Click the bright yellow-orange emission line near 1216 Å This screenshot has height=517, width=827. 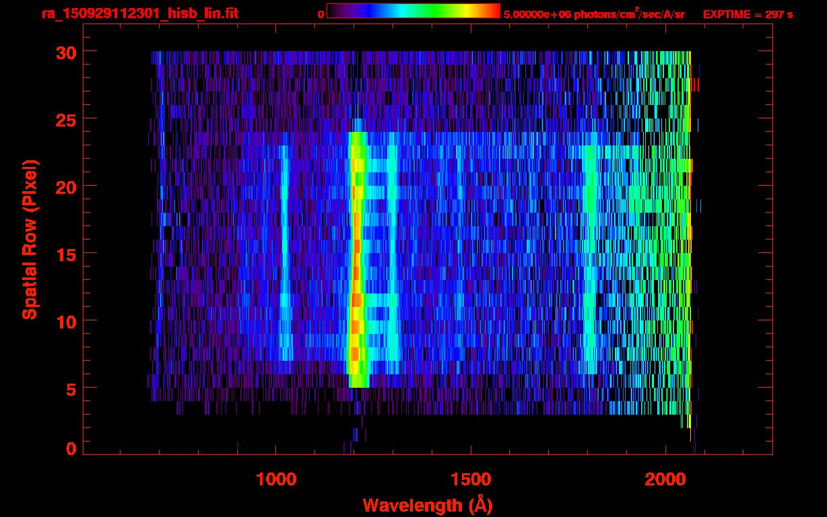(358, 259)
